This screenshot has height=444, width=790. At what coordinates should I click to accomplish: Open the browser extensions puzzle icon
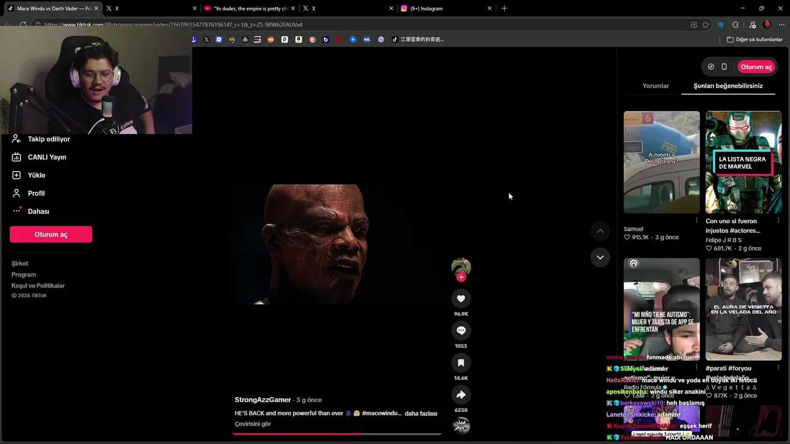point(735,25)
